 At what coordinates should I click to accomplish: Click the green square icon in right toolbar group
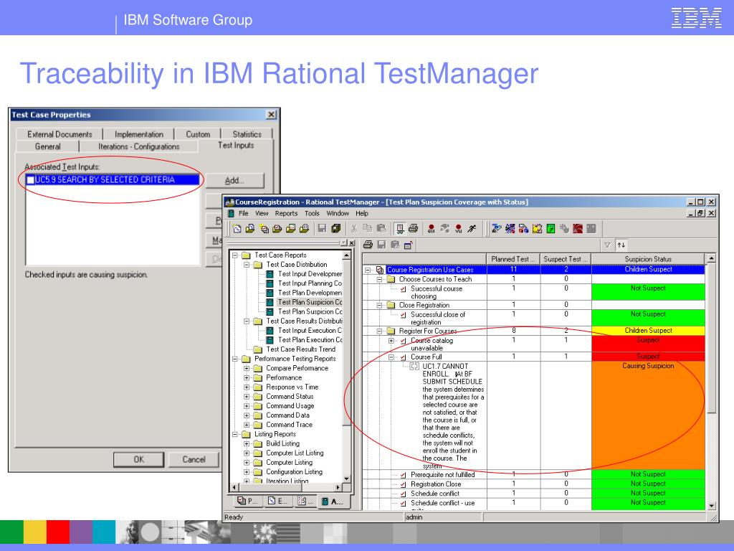pos(550,228)
